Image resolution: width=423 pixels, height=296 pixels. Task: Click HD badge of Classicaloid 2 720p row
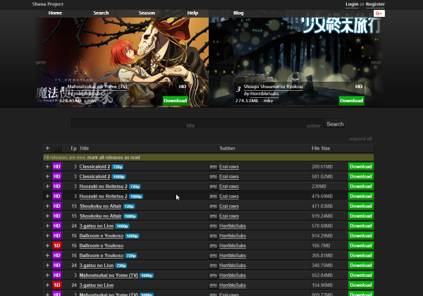coord(57,166)
